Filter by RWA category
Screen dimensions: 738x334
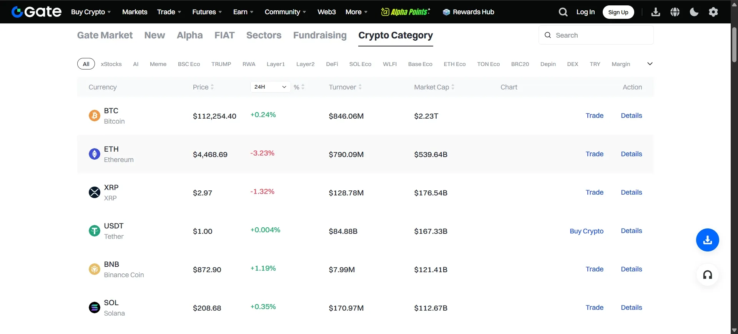[x=249, y=64]
